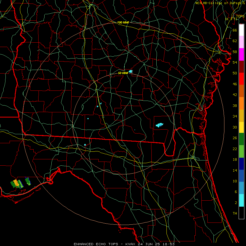The height and width of the screenshot is (246, 246).
Task: Click the light pink legend swatch
Action: [x=241, y=42]
